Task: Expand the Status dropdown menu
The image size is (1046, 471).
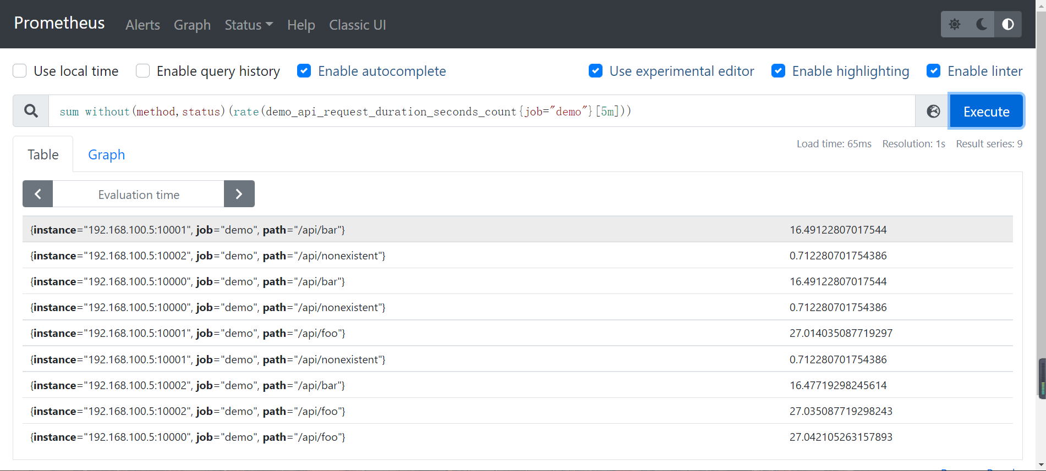Action: [x=249, y=25]
